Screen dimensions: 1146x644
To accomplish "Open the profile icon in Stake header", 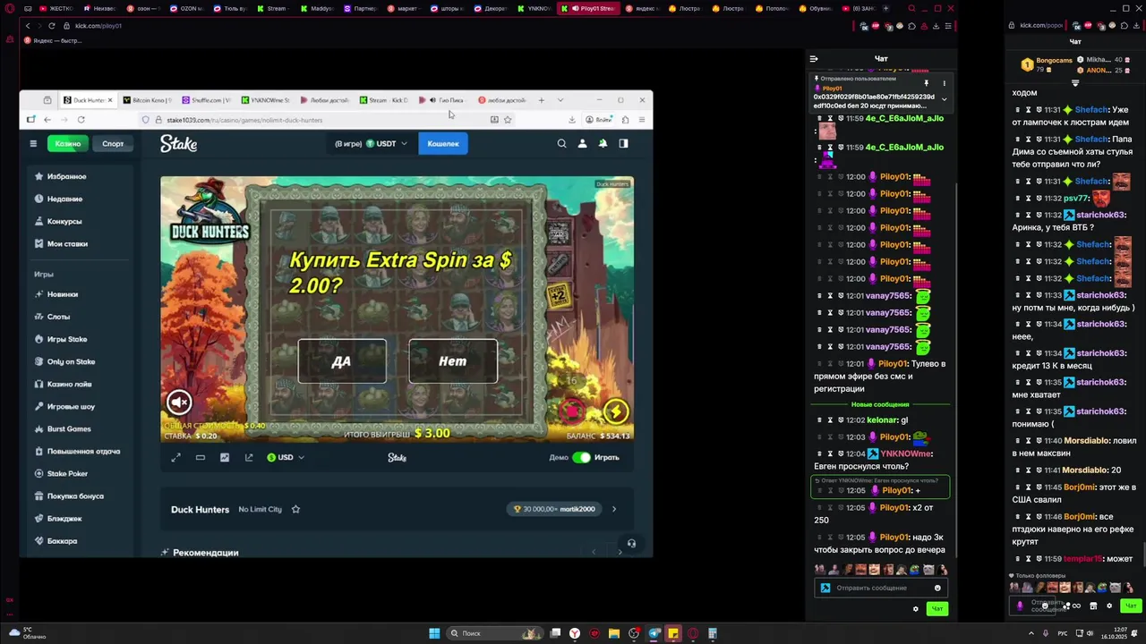I will click(582, 143).
